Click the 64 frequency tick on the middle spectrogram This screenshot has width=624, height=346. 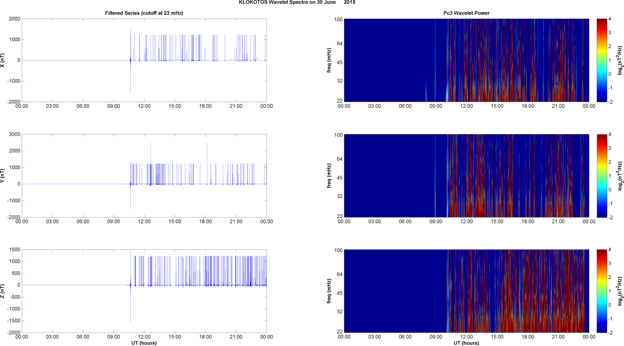(x=340, y=159)
